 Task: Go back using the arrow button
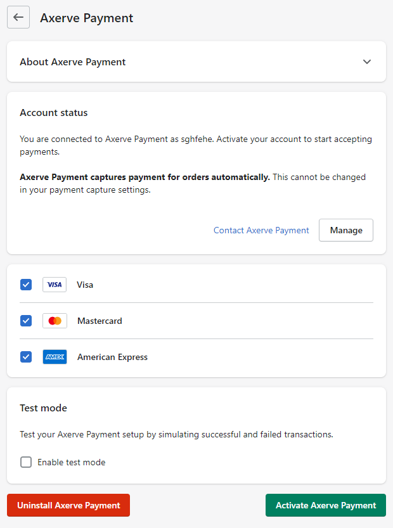pyautogui.click(x=18, y=17)
